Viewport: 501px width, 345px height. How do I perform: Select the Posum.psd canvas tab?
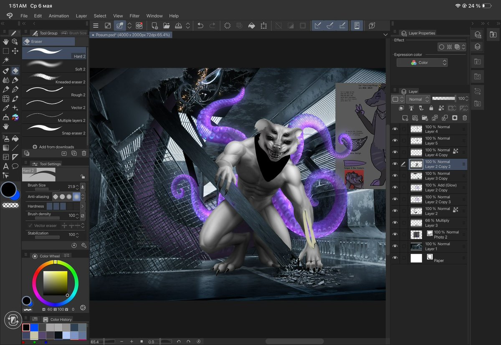(x=130, y=35)
